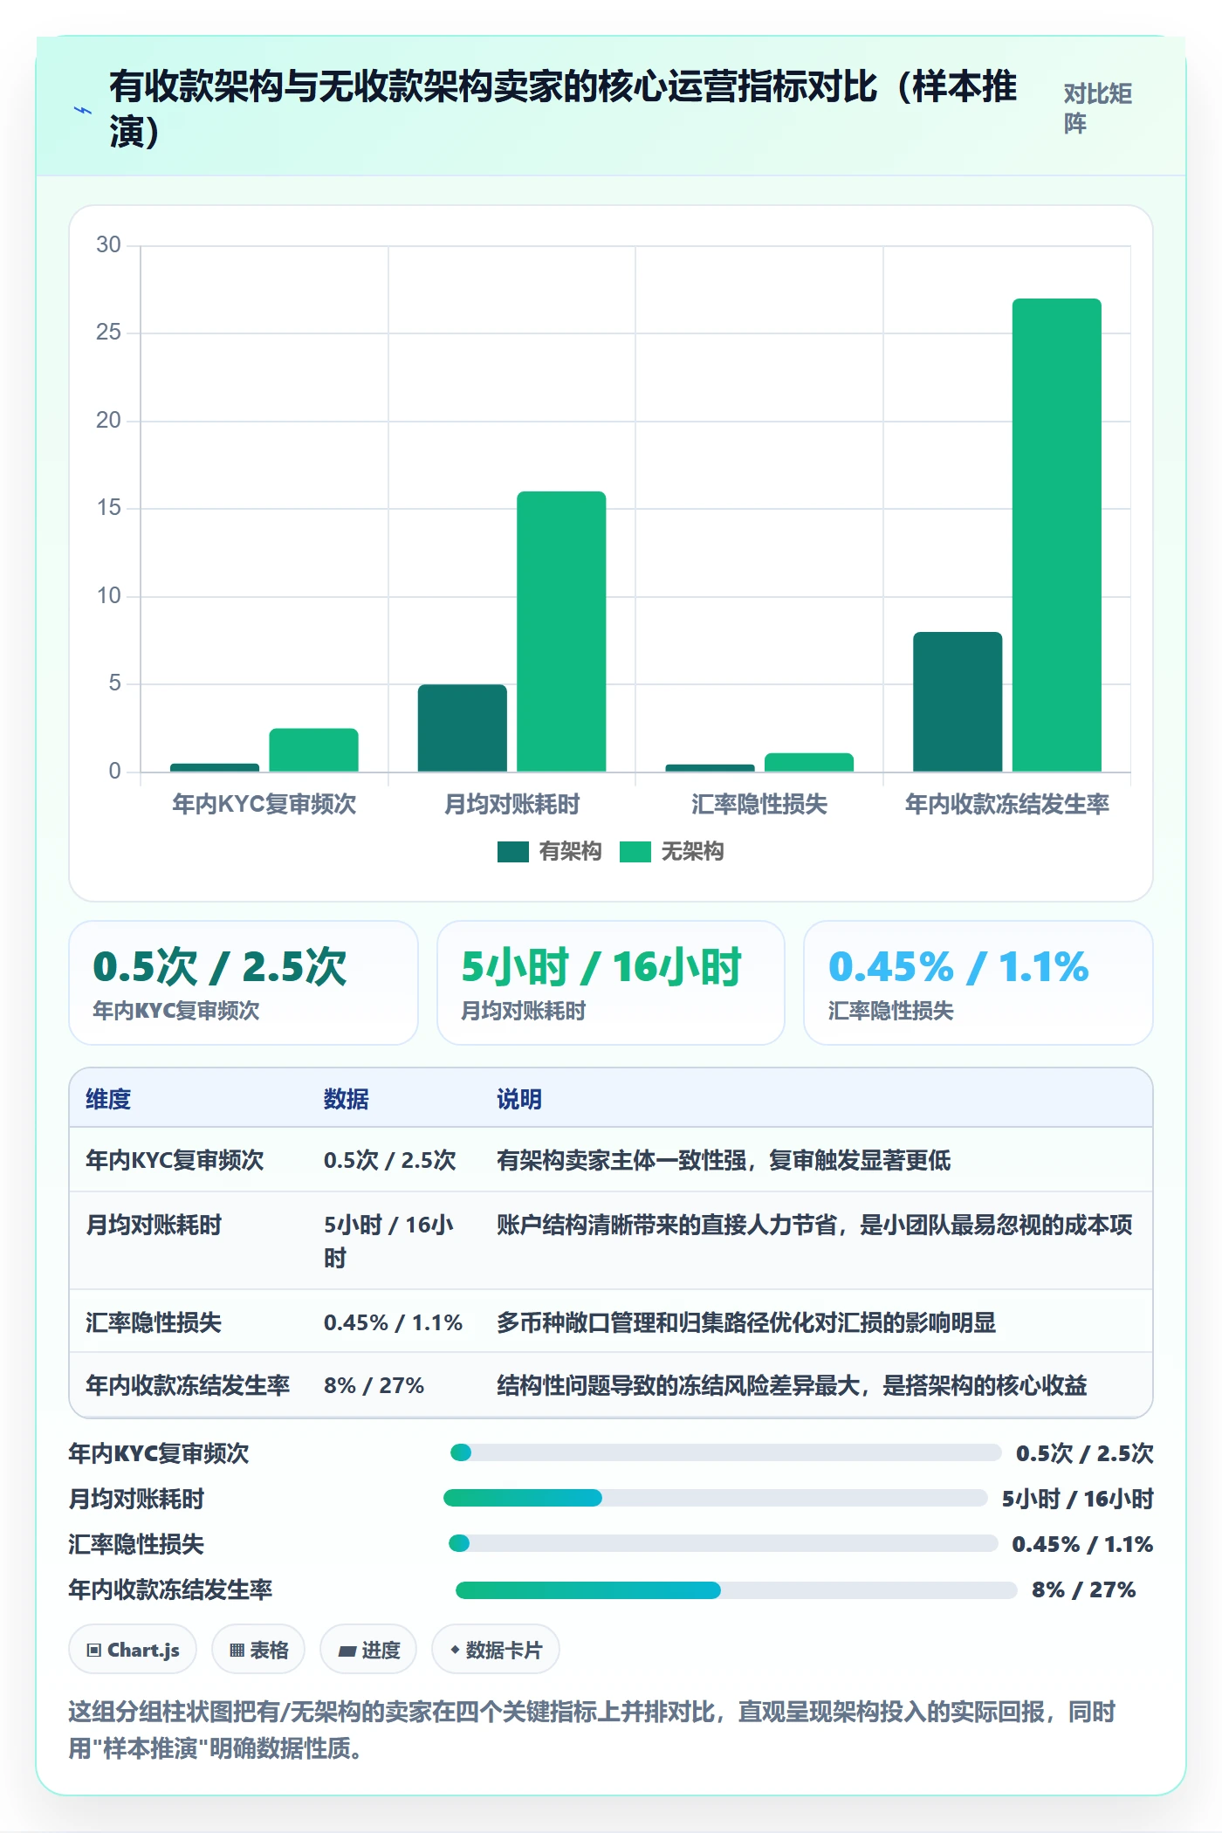
Task: Click the 无架构 bar for 月均对账耗时
Action: pos(561,631)
